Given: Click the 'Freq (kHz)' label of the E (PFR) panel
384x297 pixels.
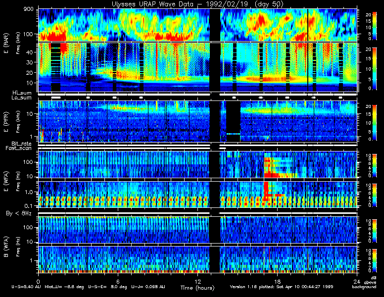Looking at the screenshot, I should [x=18, y=122].
